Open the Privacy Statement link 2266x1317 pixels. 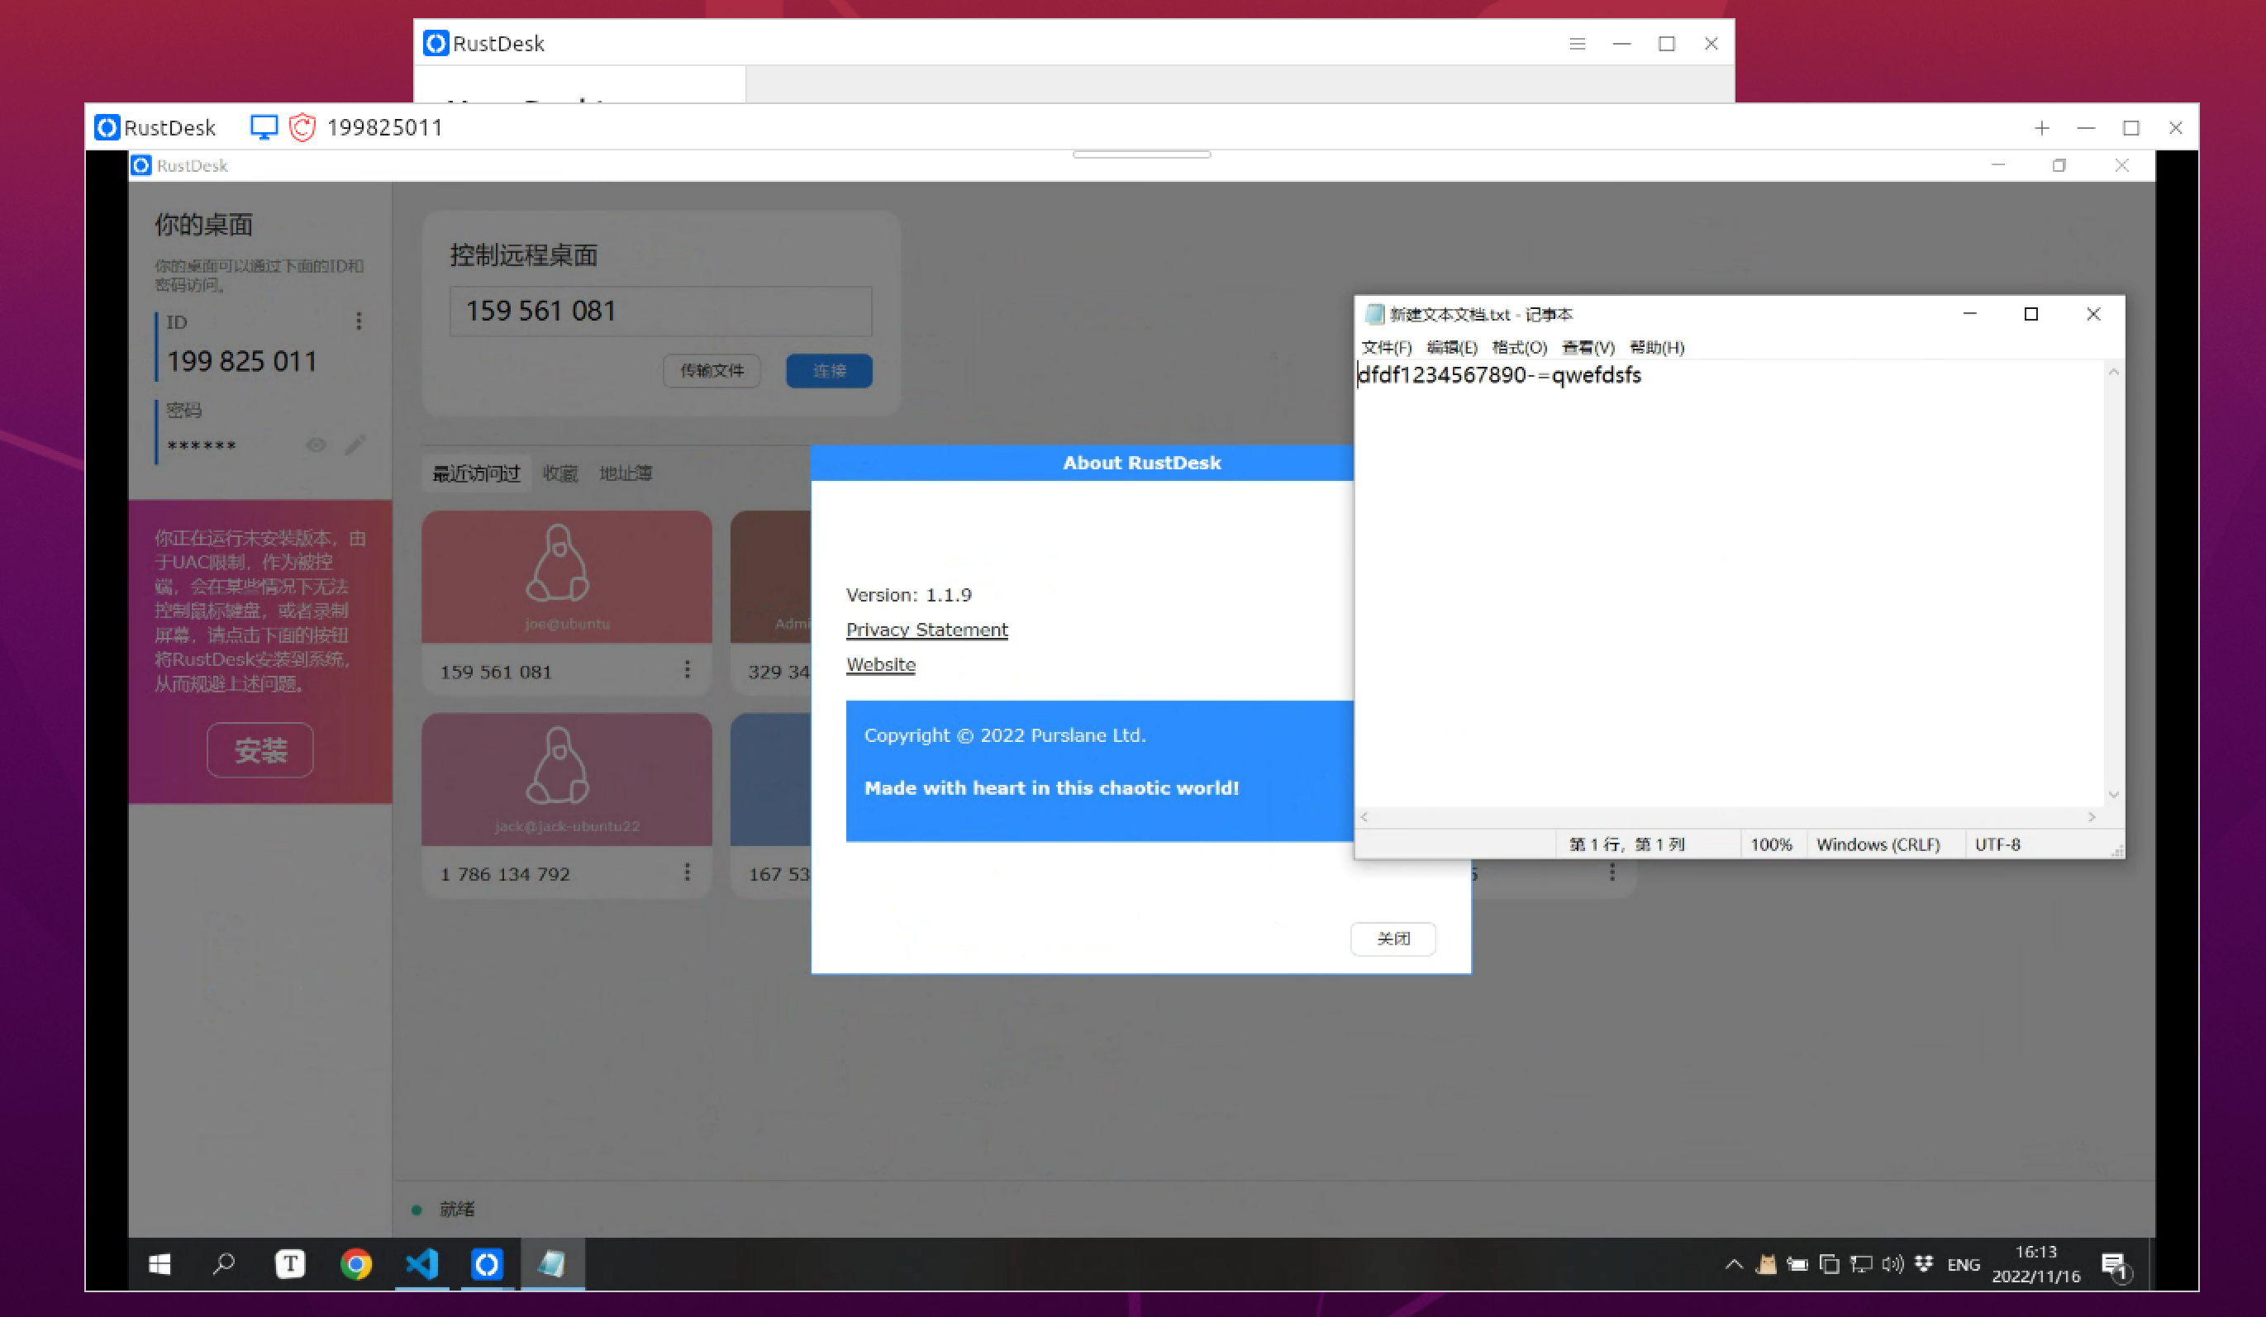tap(927, 630)
